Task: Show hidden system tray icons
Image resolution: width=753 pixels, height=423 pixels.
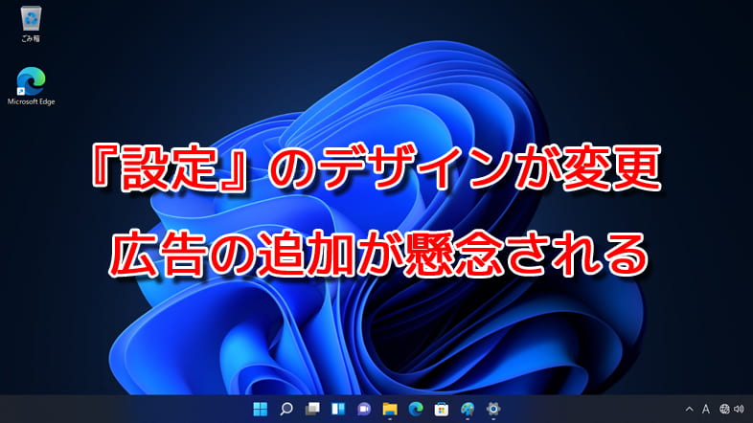Action: [x=689, y=409]
